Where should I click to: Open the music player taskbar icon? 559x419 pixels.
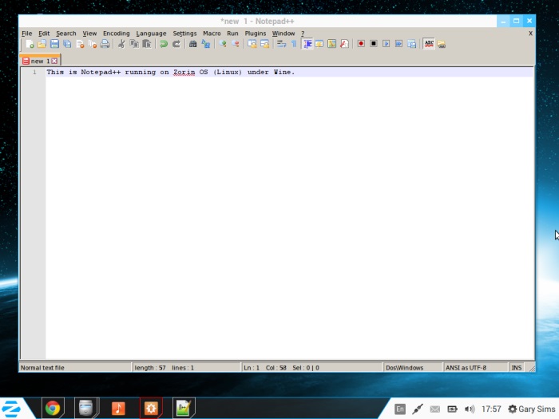118,409
